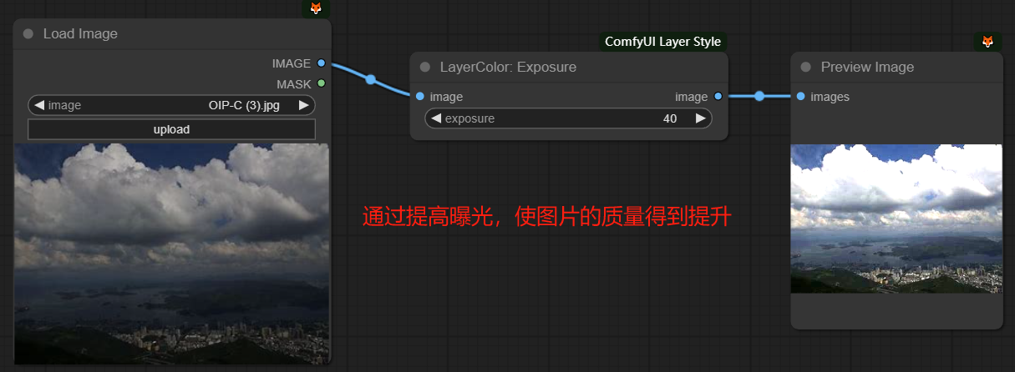1015x372 pixels.
Task: Select next image file with right arrow
Action: pyautogui.click(x=304, y=105)
